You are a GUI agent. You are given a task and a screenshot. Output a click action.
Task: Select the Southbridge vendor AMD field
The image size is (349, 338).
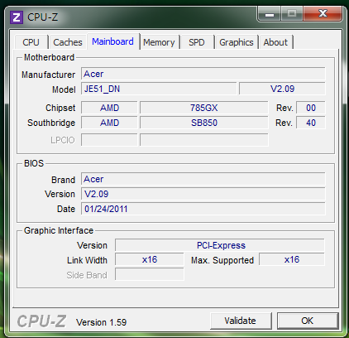tap(109, 123)
